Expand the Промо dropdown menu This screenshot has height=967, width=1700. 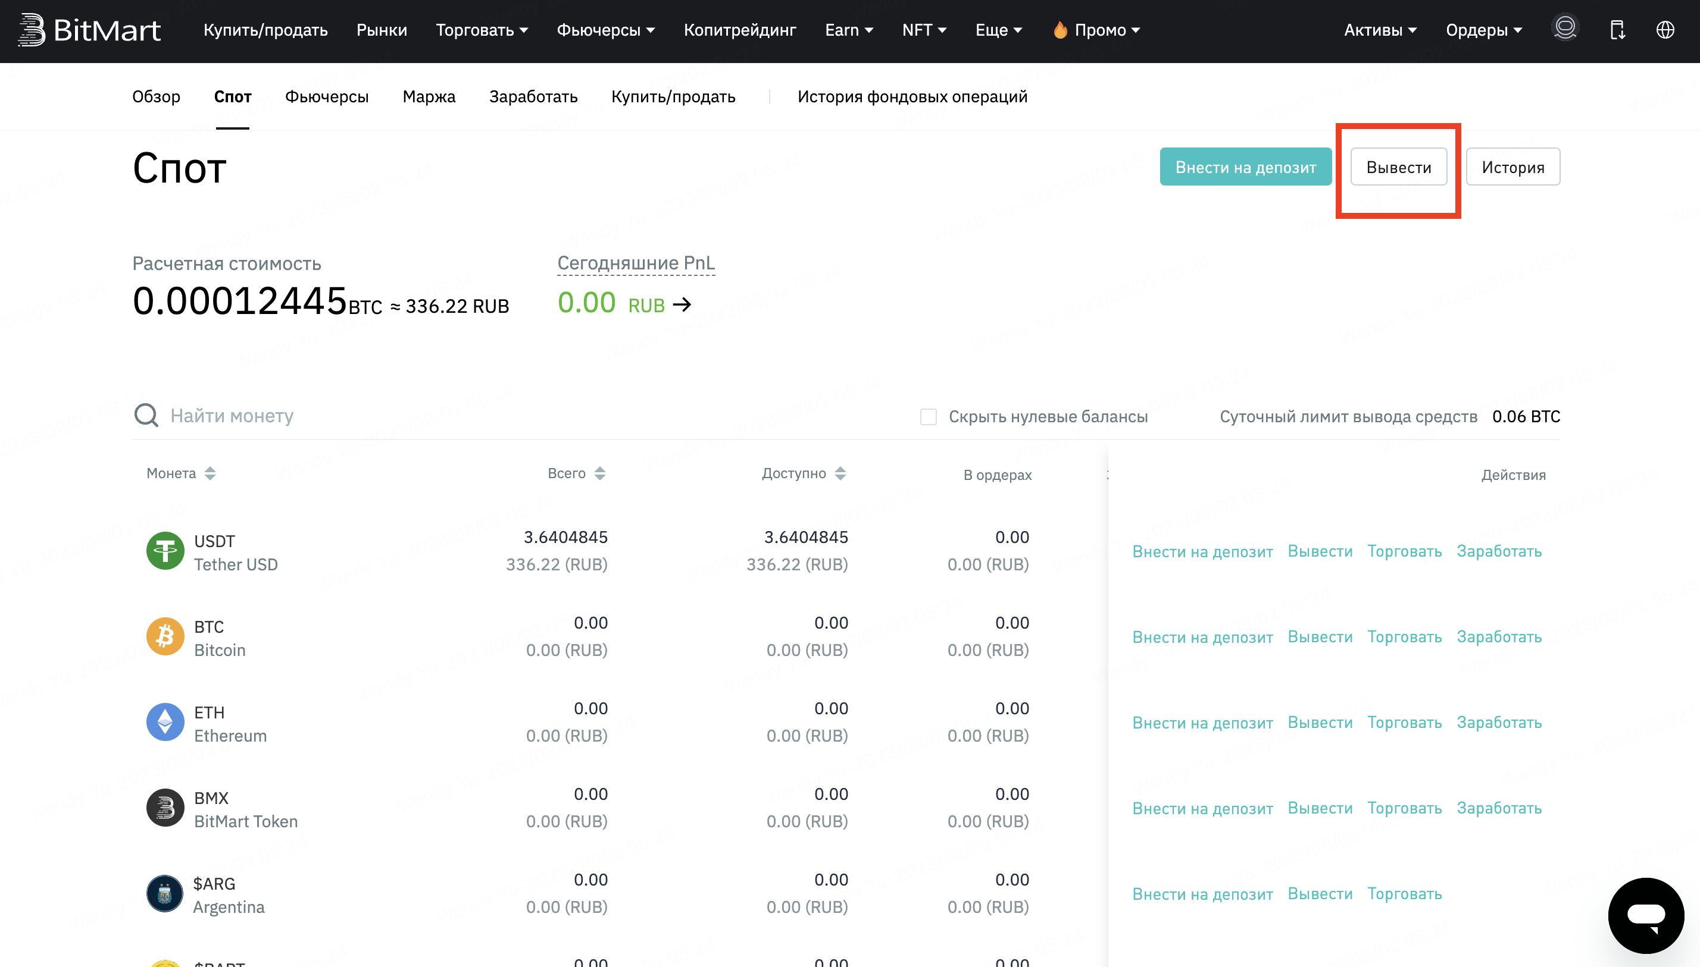(1096, 30)
